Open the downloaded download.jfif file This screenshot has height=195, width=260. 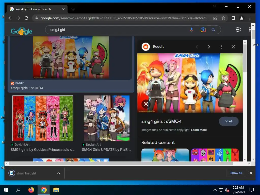(x=26, y=173)
